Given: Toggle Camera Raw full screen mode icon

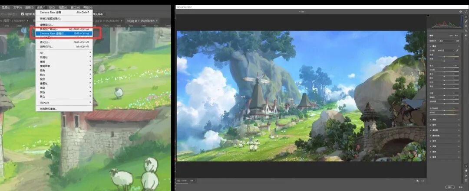Looking at the screenshot, I should coord(466,11).
